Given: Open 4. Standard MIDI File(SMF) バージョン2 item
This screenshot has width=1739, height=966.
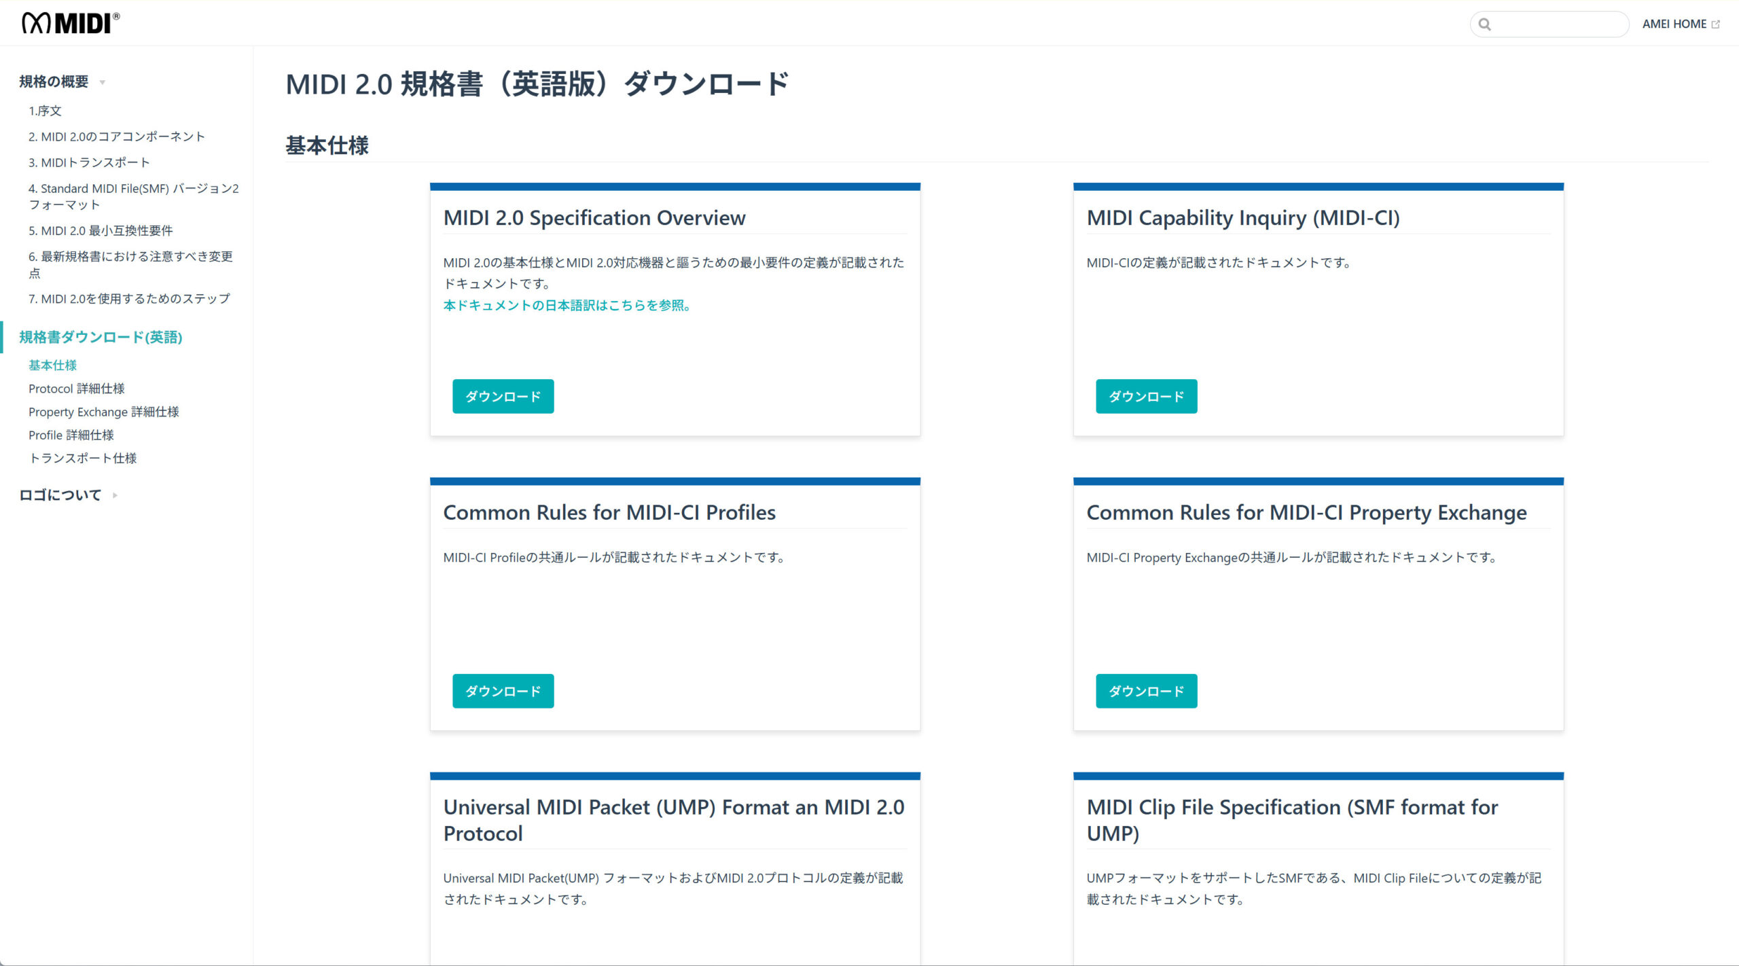Looking at the screenshot, I should (133, 196).
